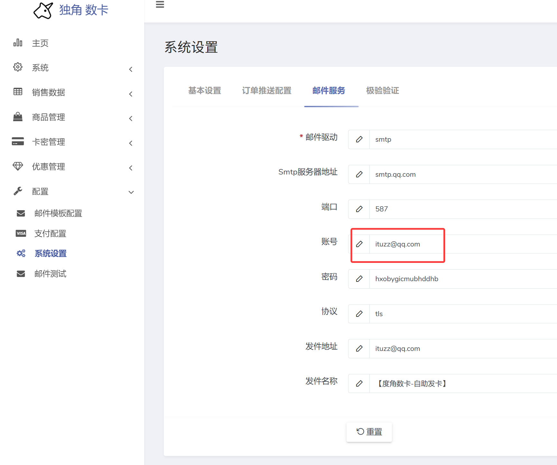Open 系统设置 in the sidebar
This screenshot has width=557, height=465.
tap(51, 254)
